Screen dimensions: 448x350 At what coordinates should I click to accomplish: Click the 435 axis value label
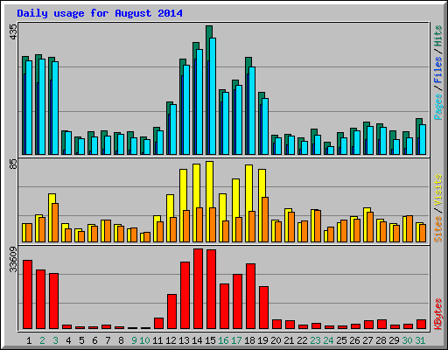tap(13, 31)
